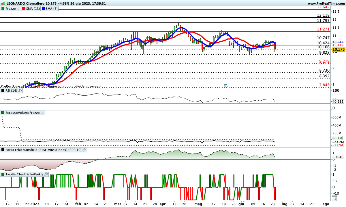Click the candlestick chart icon beside LEONARDO
This screenshot has width=346, height=207.
click(x=3, y=3)
